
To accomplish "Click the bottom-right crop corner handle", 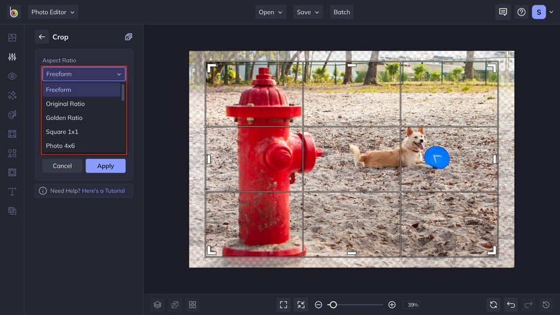I will click(x=492, y=250).
